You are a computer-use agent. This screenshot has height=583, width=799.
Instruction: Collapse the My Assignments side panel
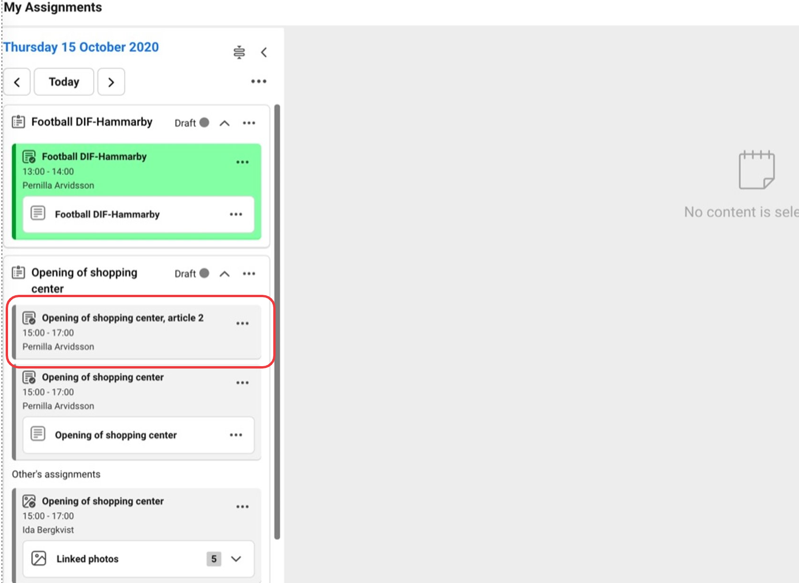tap(264, 52)
